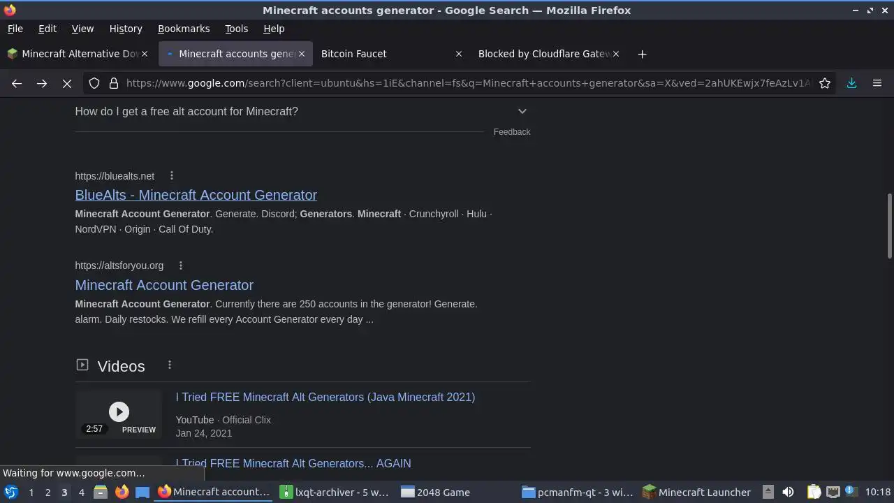The width and height of the screenshot is (894, 503).
Task: Close the Bitcoin Faucet tab
Action: [459, 54]
